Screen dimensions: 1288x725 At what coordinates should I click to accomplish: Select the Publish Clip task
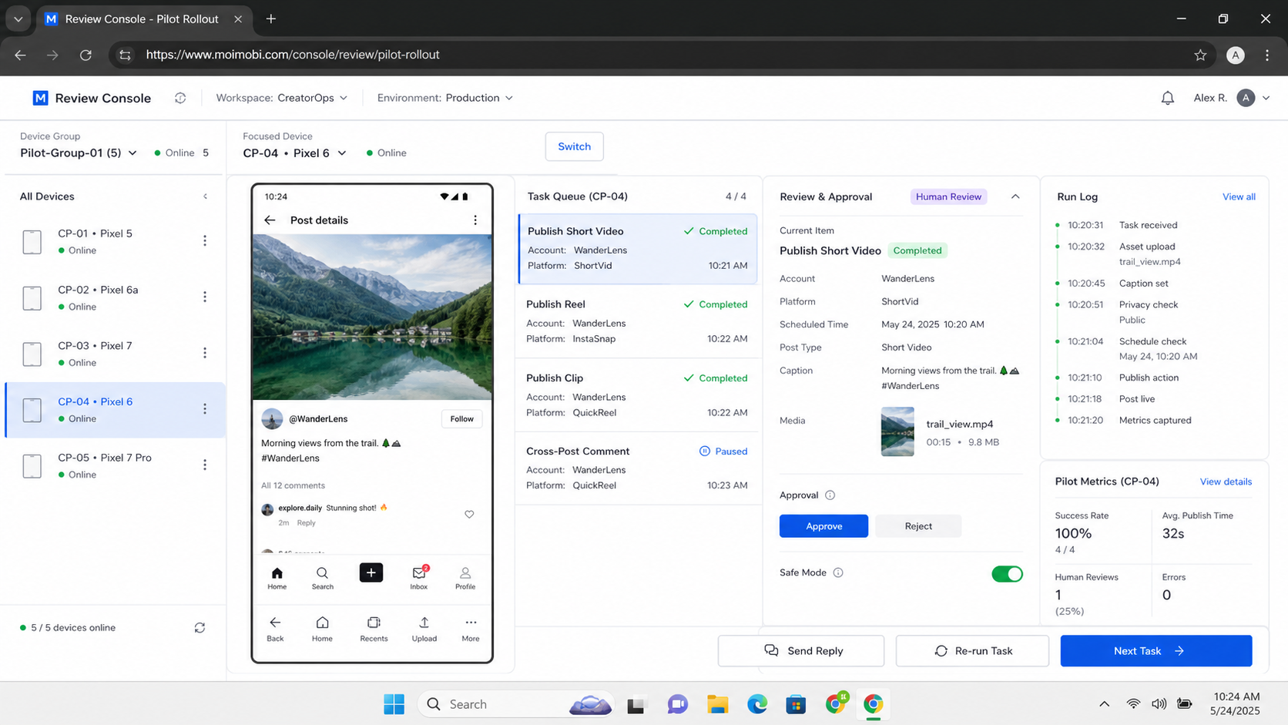point(637,395)
